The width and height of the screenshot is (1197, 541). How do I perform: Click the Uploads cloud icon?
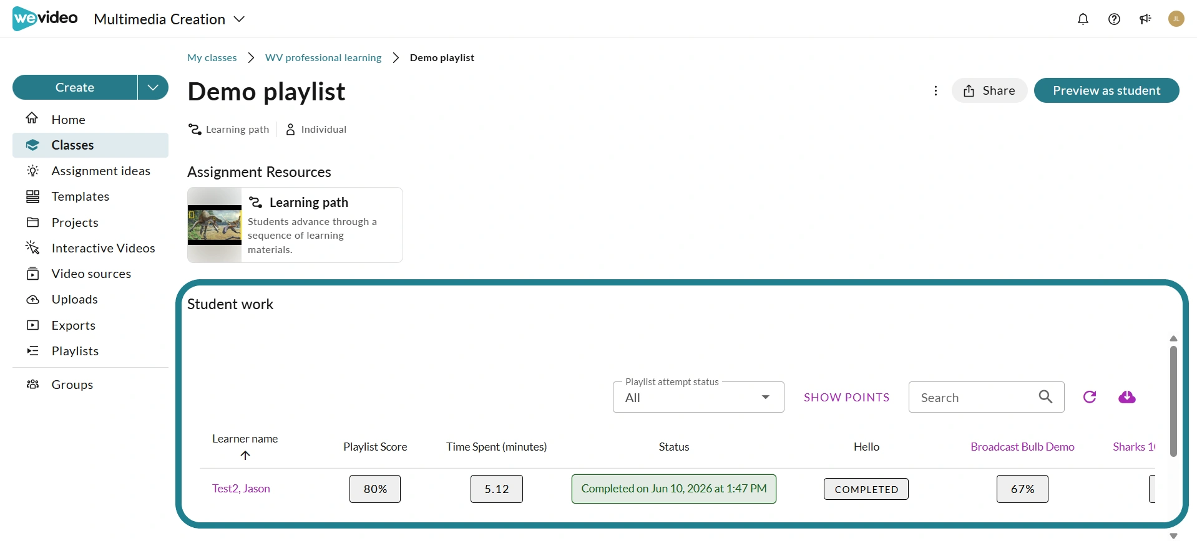[x=32, y=300]
